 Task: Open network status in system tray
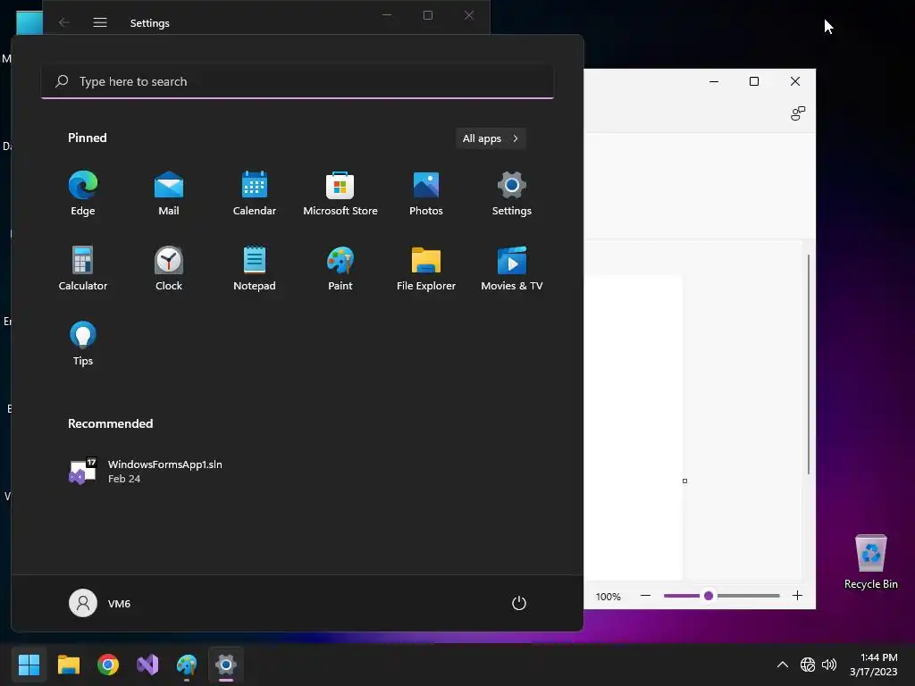point(808,665)
